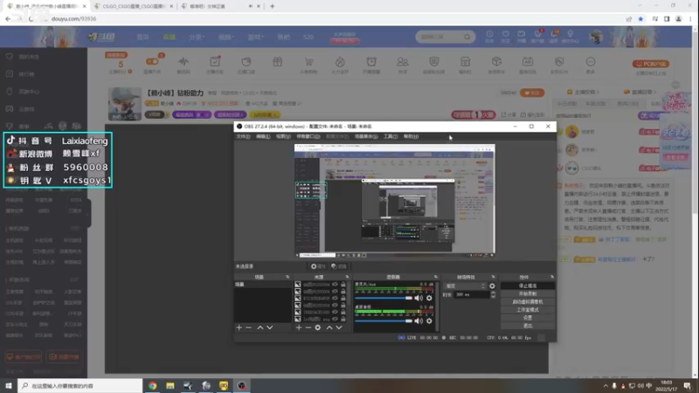Open the 渐变 transition dropdown
Screen dimensions: 699x393
tap(465, 286)
